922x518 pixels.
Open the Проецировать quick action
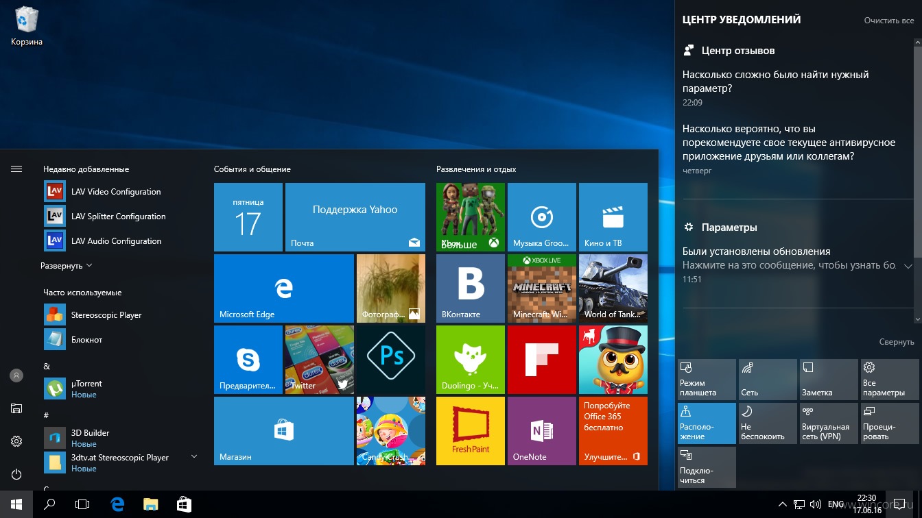click(890, 423)
